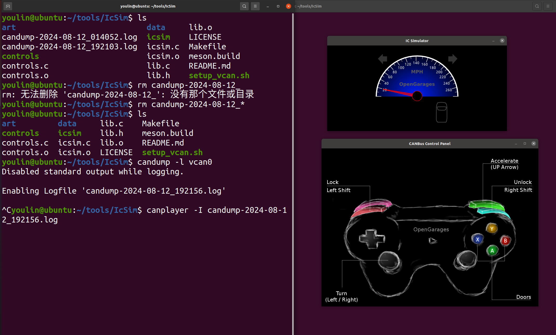The image size is (556, 335).
Task: Click the terminal vertical scrollbar
Action: (293, 174)
